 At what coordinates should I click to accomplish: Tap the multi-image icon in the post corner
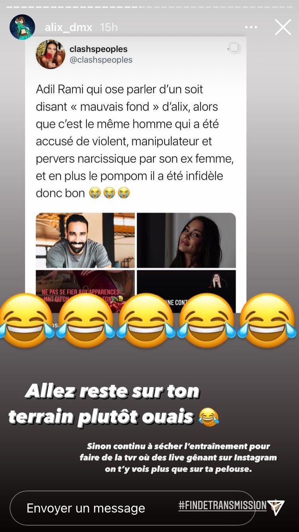(234, 48)
